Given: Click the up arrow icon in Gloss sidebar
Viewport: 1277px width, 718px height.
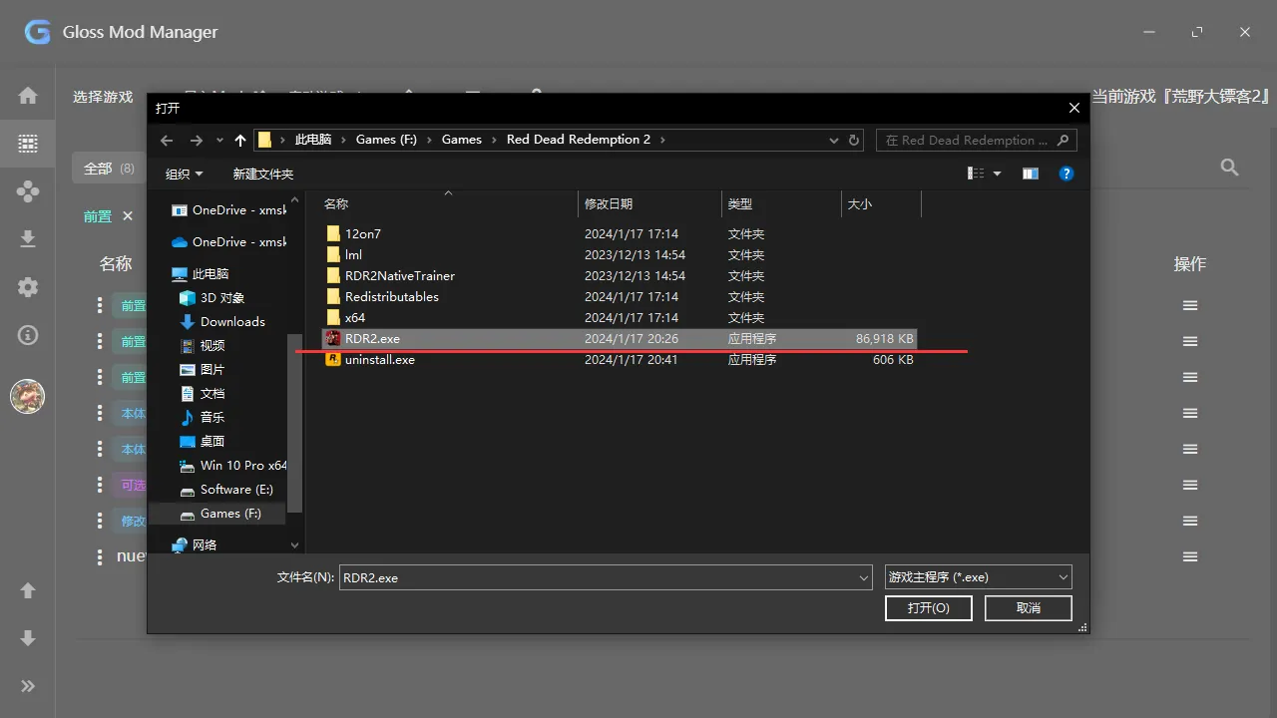Looking at the screenshot, I should (x=28, y=590).
